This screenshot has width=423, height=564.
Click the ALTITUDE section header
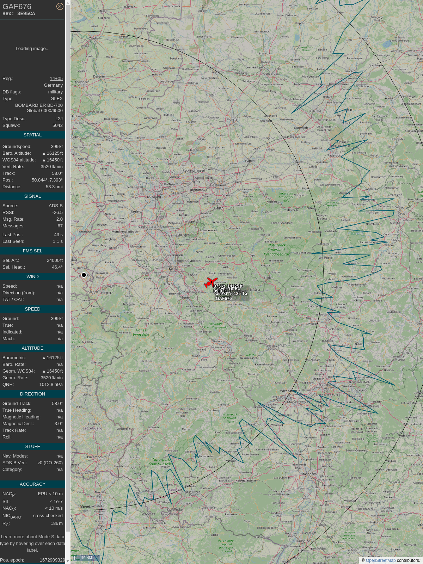[32, 348]
